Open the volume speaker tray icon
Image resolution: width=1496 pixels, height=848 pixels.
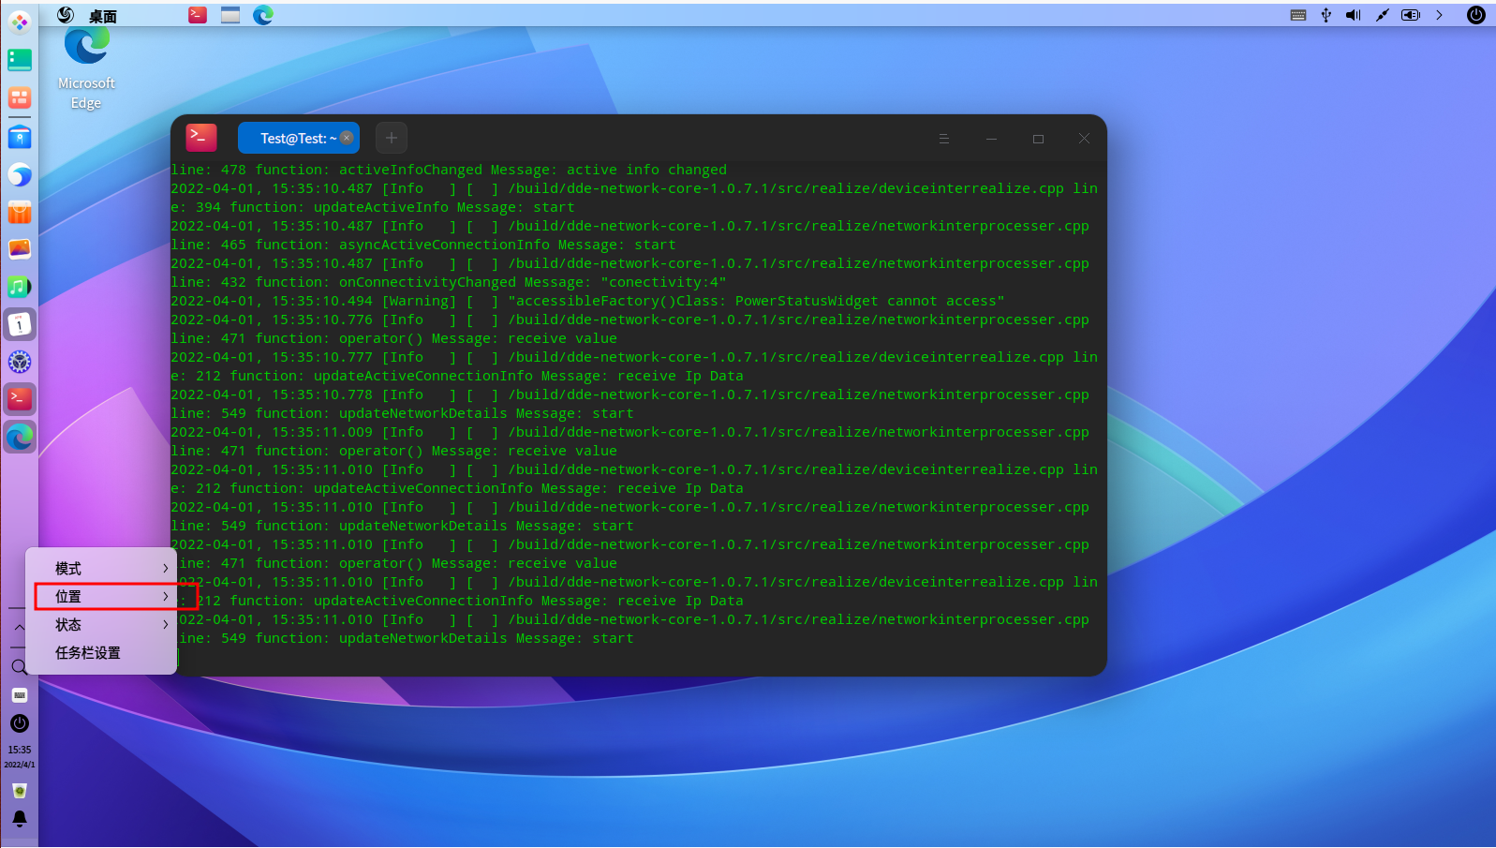click(1354, 15)
